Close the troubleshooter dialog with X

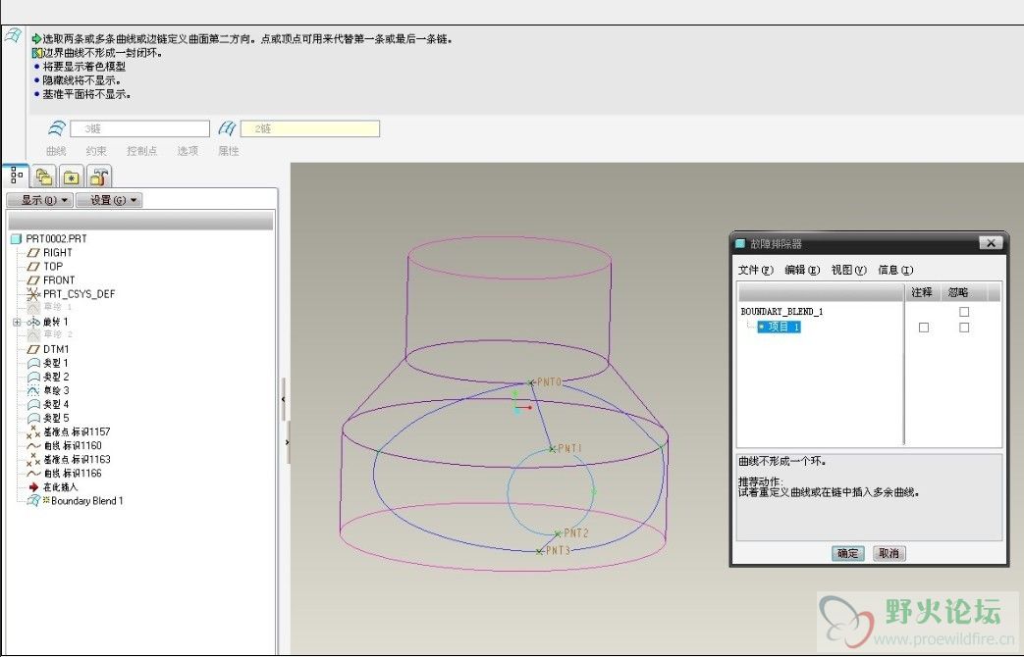click(991, 243)
